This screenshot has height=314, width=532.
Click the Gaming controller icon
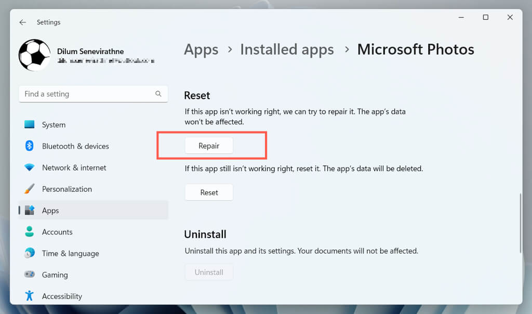coord(30,274)
